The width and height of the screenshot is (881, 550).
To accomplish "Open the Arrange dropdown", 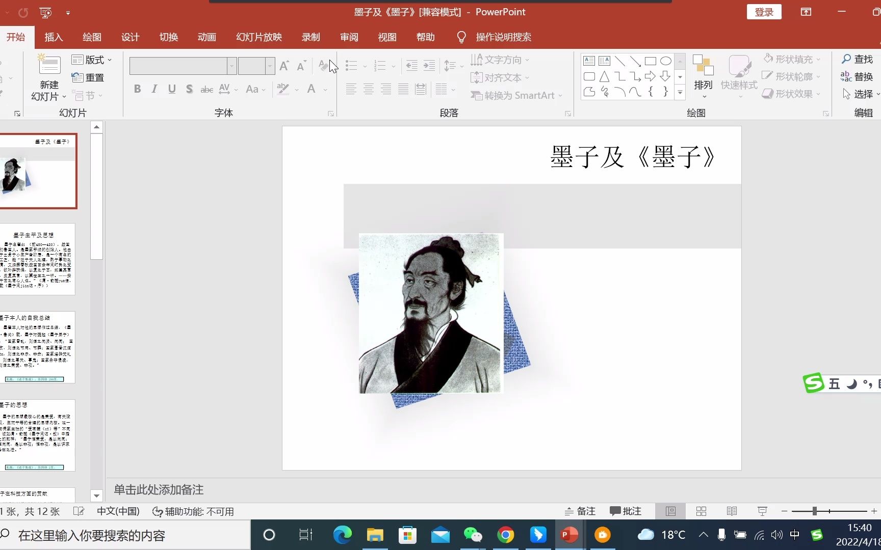I will tap(703, 76).
